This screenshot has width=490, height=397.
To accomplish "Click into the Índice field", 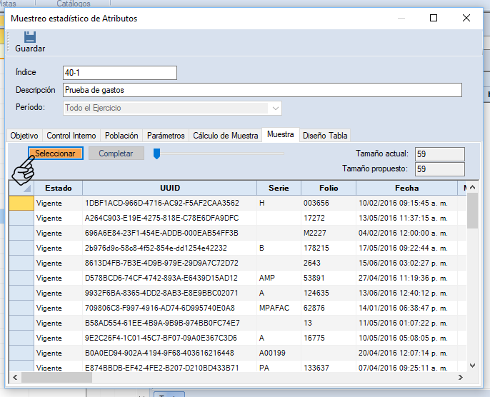I will point(119,73).
